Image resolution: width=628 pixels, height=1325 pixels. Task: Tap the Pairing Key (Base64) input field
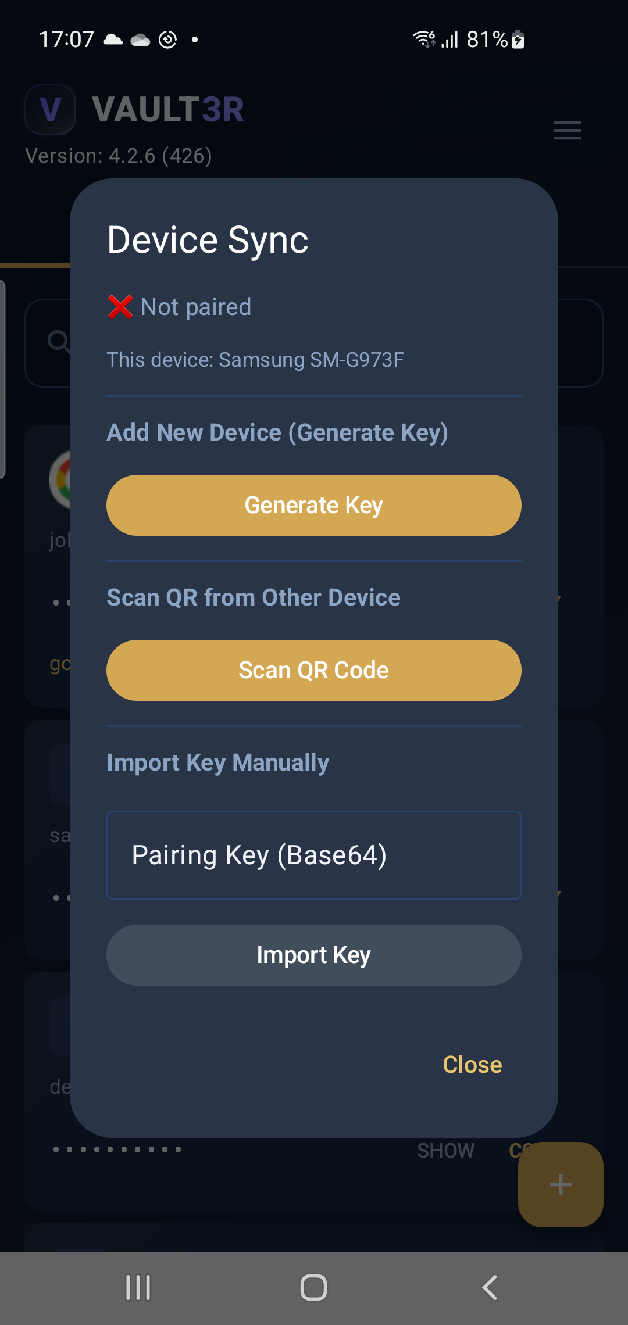(x=313, y=855)
